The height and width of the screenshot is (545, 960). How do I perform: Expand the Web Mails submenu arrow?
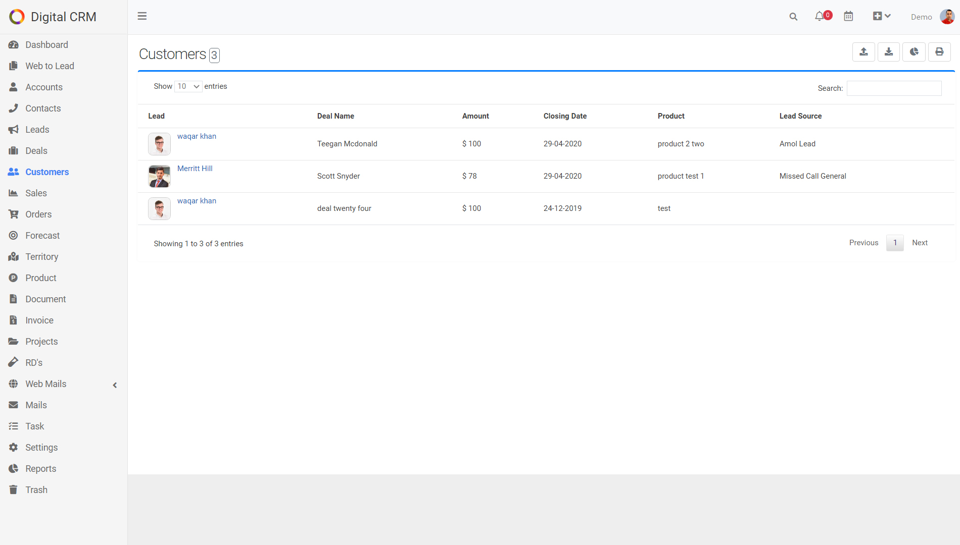coord(115,385)
